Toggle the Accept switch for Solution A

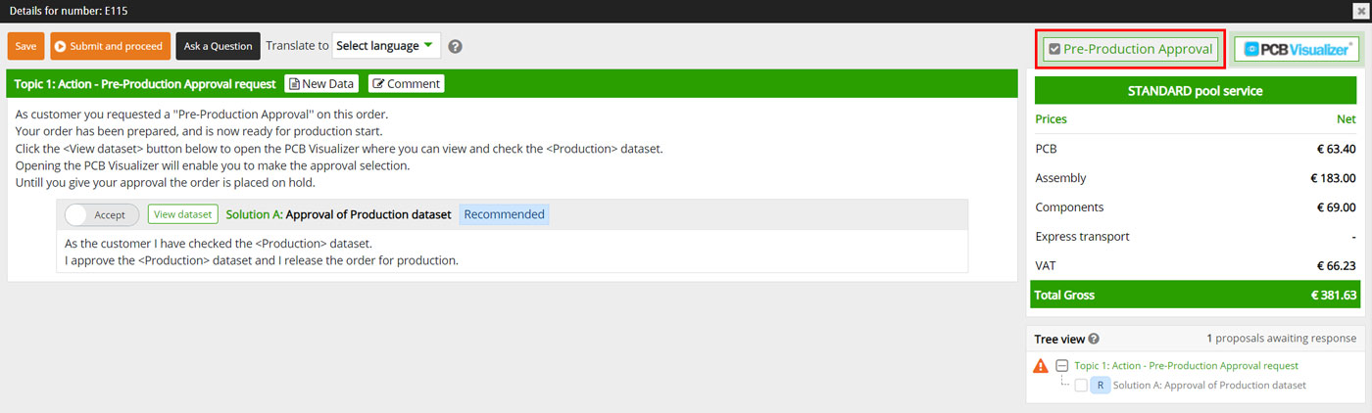click(x=101, y=214)
